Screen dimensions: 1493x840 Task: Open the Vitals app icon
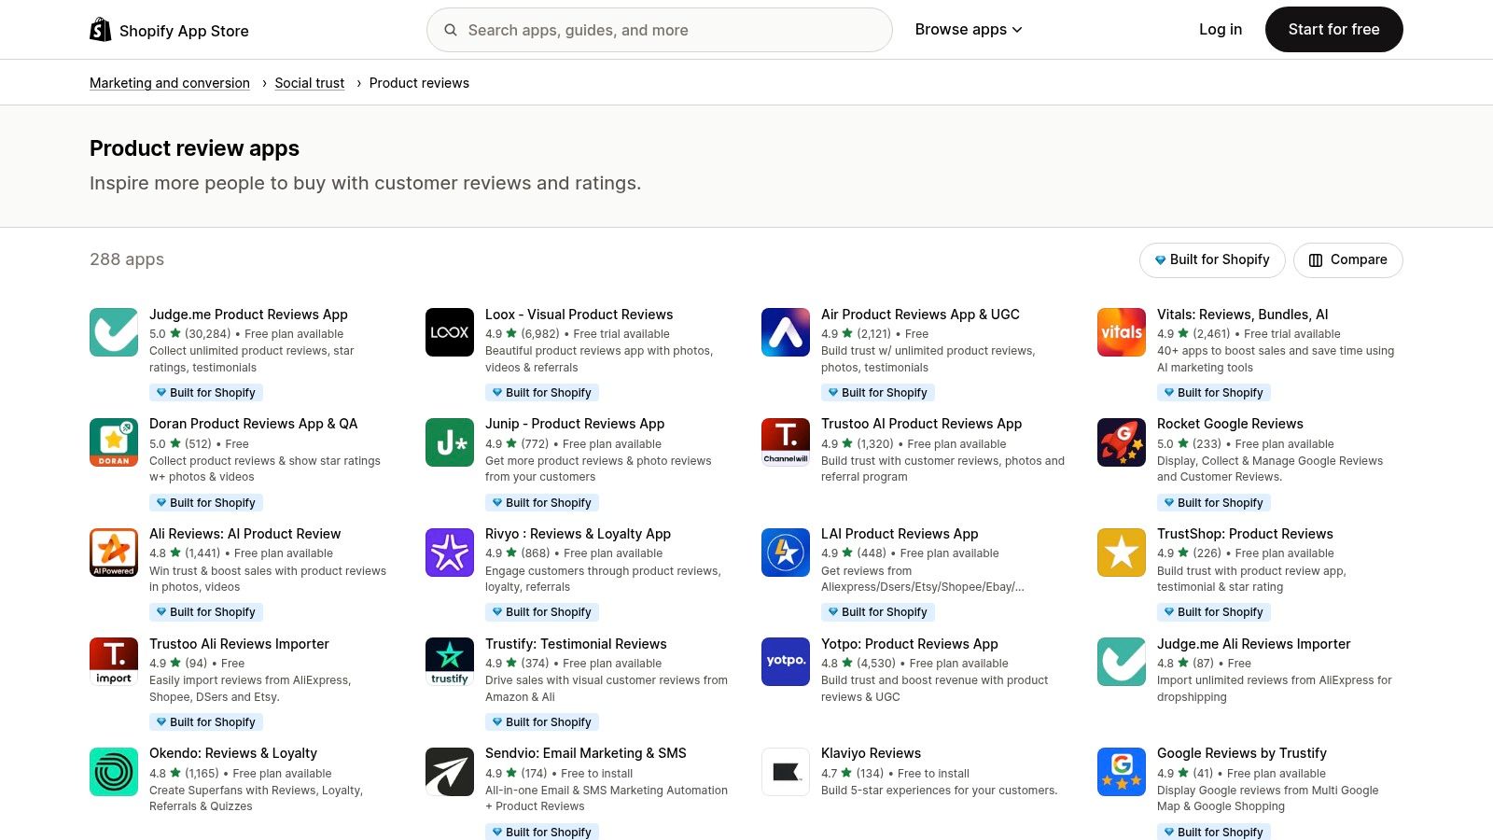[x=1122, y=332]
